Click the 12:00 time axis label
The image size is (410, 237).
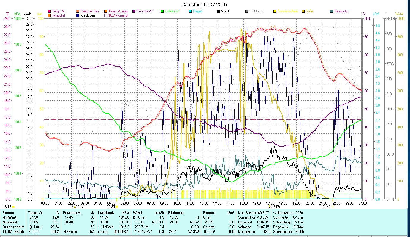point(204,204)
